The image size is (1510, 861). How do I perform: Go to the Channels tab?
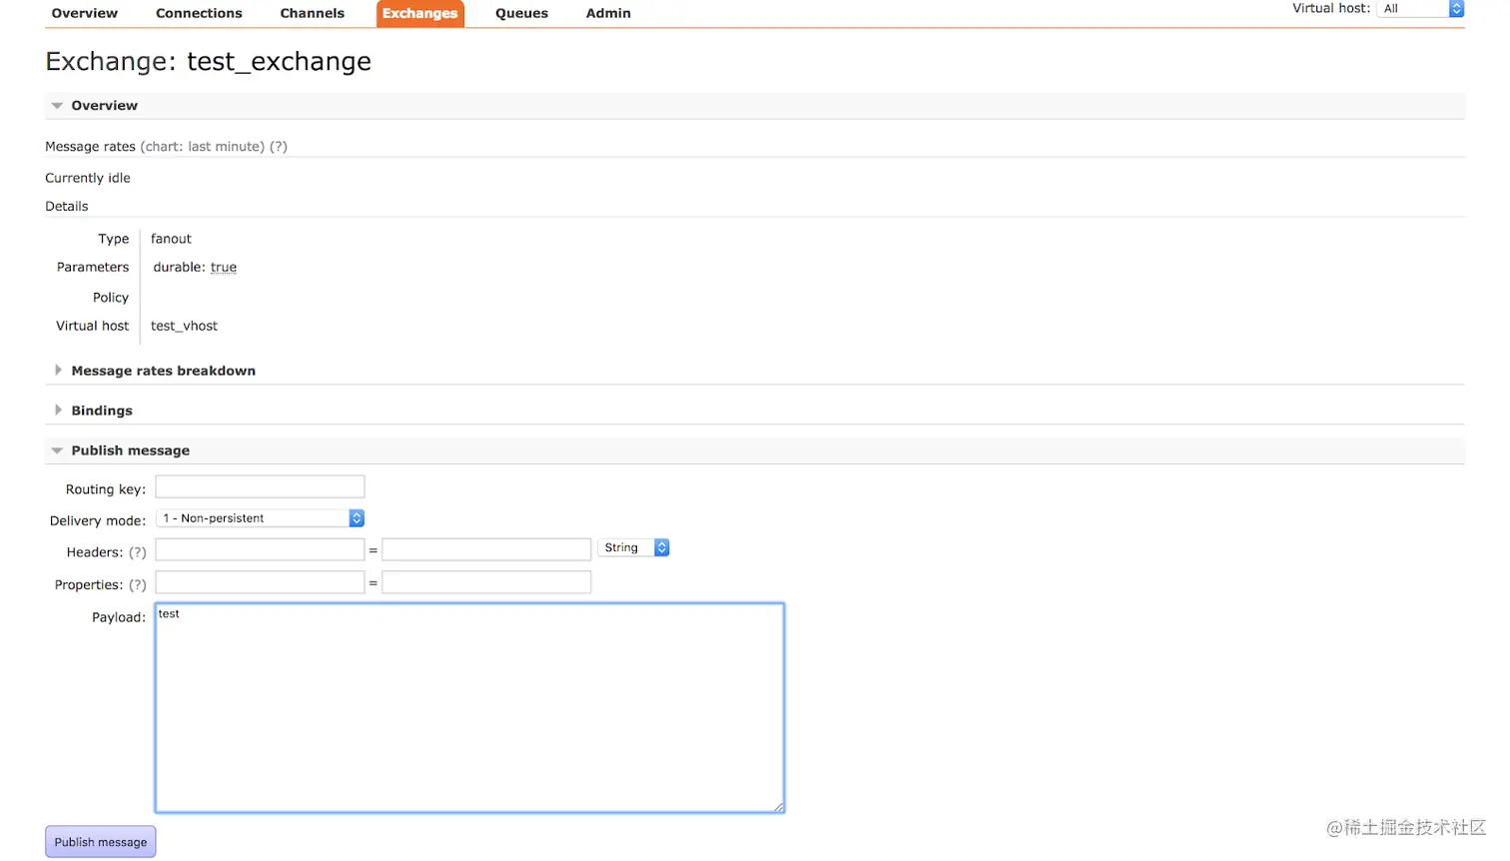tap(312, 13)
